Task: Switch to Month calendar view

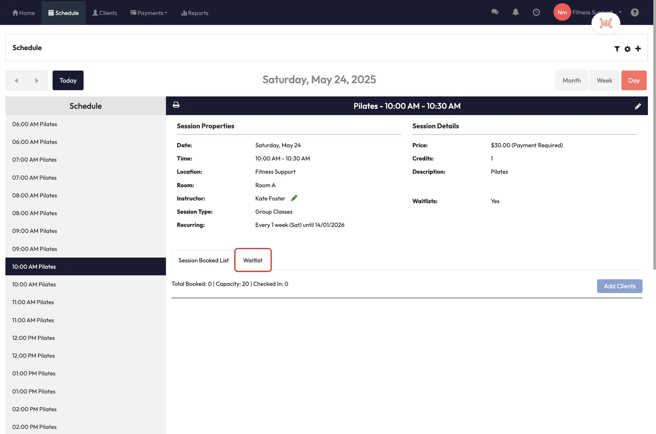Action: coord(571,80)
